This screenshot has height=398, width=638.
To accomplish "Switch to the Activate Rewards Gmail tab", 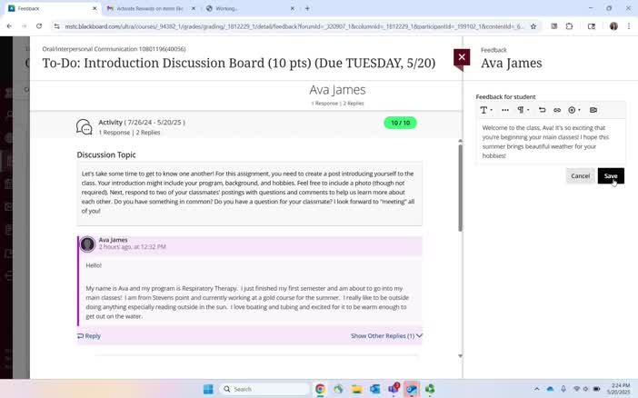I will click(x=151, y=8).
